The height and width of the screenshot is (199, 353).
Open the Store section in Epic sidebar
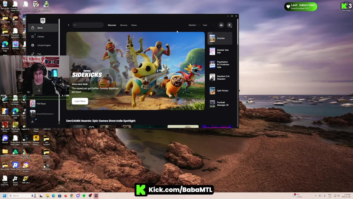43,28
